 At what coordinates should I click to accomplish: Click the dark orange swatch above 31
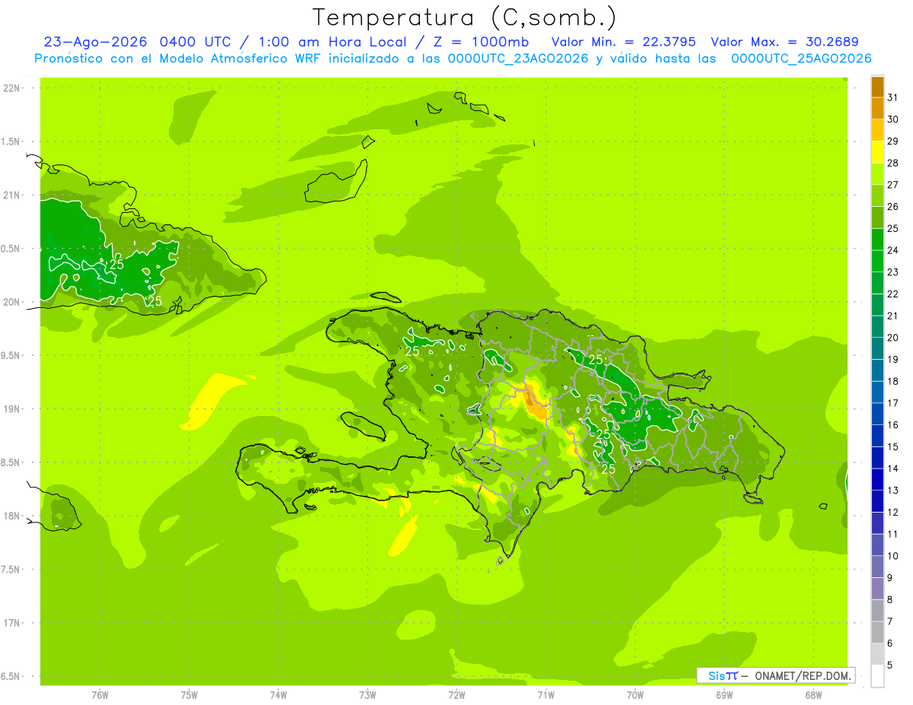pos(877,86)
